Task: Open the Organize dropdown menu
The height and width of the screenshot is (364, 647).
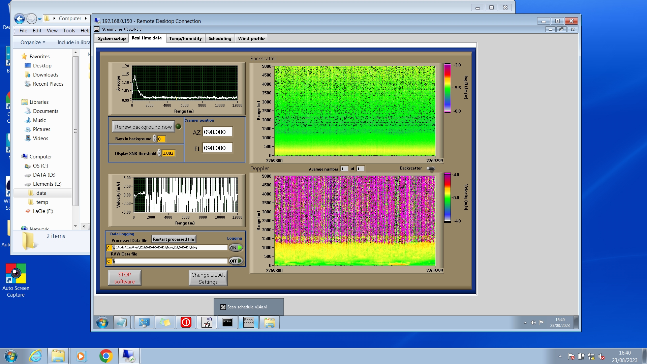Action: [33, 42]
